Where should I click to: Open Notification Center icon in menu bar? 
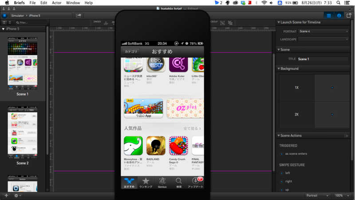(x=347, y=3)
